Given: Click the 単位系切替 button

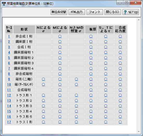Looking at the screenshot, I should tap(59, 12).
